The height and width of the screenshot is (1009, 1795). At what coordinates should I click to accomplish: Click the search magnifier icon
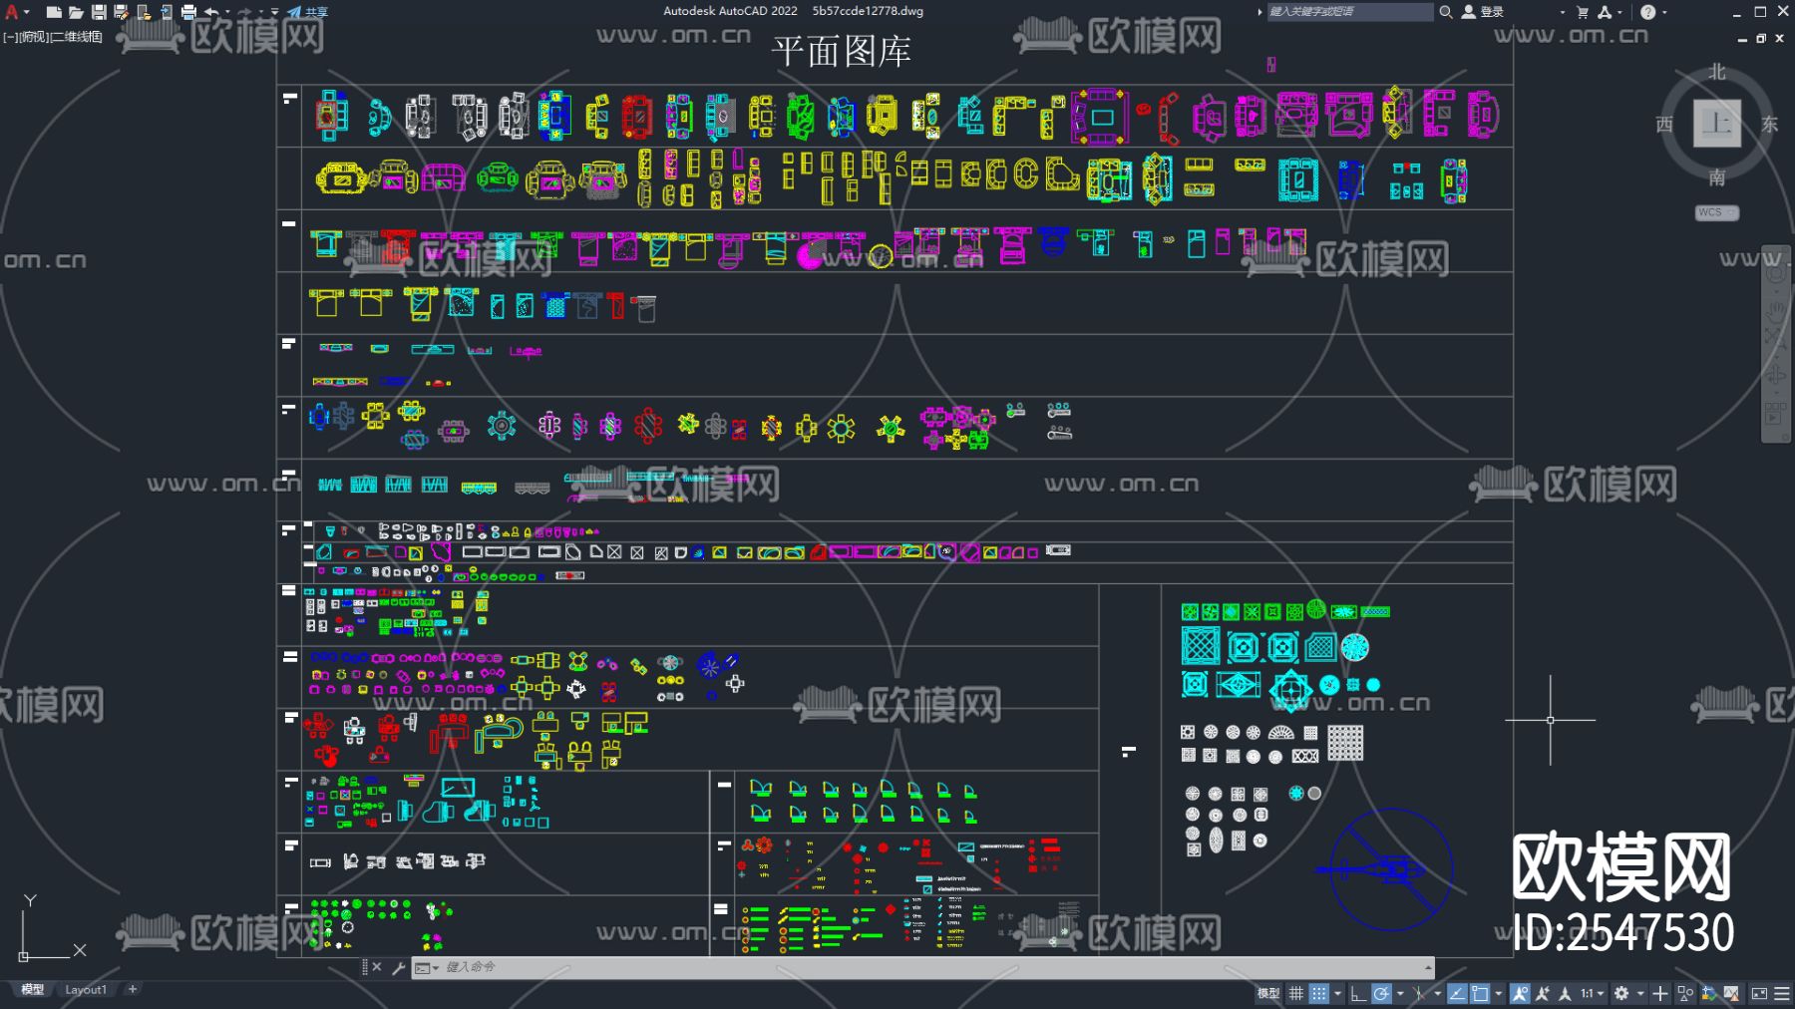[1445, 12]
